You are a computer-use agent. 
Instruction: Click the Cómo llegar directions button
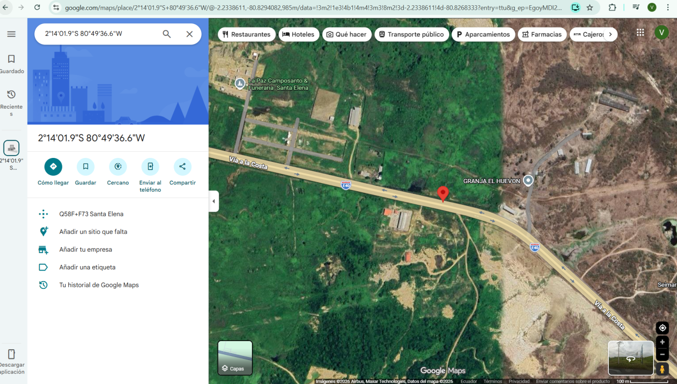point(53,167)
